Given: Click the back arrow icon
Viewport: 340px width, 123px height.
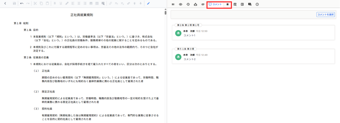Looking at the screenshot, I should point(5,3).
